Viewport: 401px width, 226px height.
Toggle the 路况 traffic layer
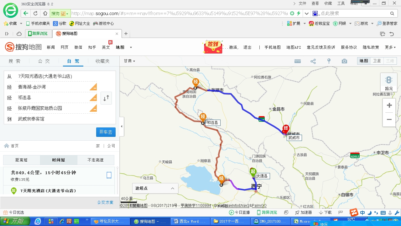(x=389, y=83)
